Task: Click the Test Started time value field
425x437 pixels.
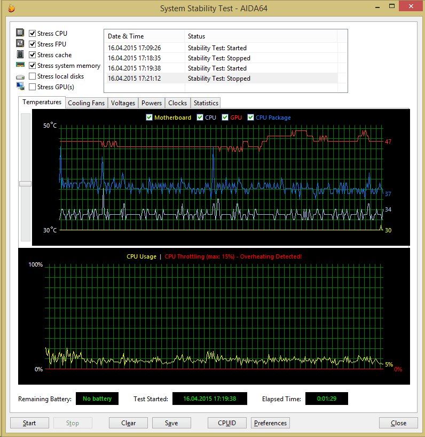Action: pyautogui.click(x=210, y=399)
